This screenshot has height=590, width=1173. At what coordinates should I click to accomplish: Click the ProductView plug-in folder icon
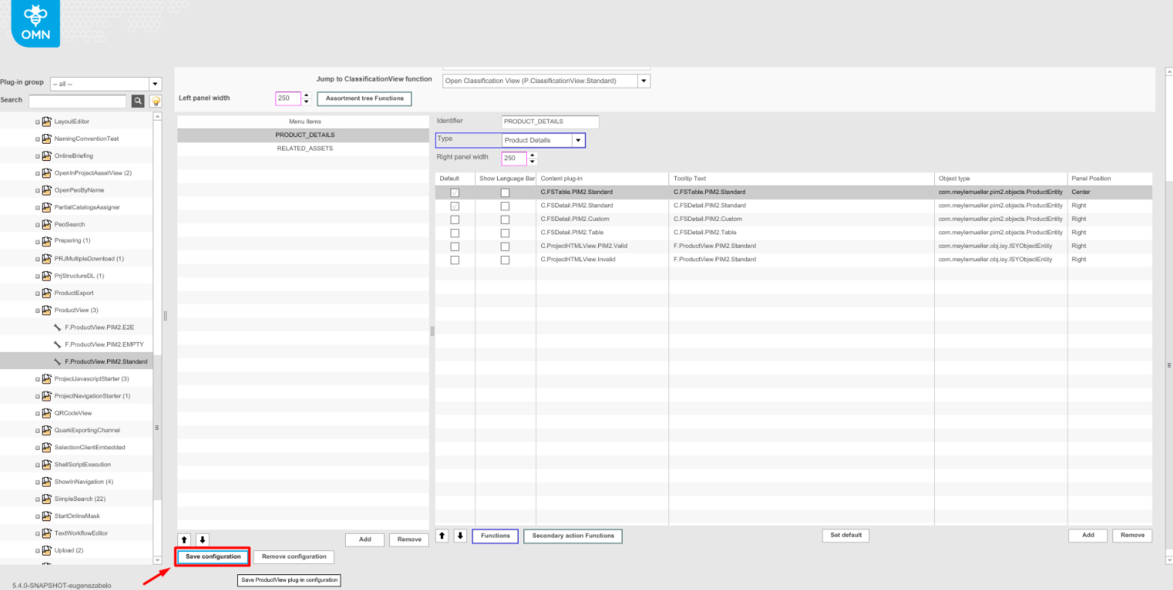(x=45, y=309)
